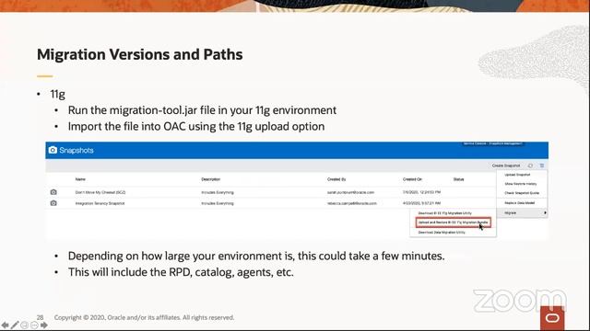
Task: Click the Created By column header
Action: tap(336, 179)
